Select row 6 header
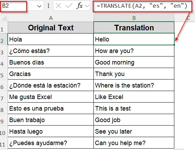The height and width of the screenshot is (150, 195). 4,85
